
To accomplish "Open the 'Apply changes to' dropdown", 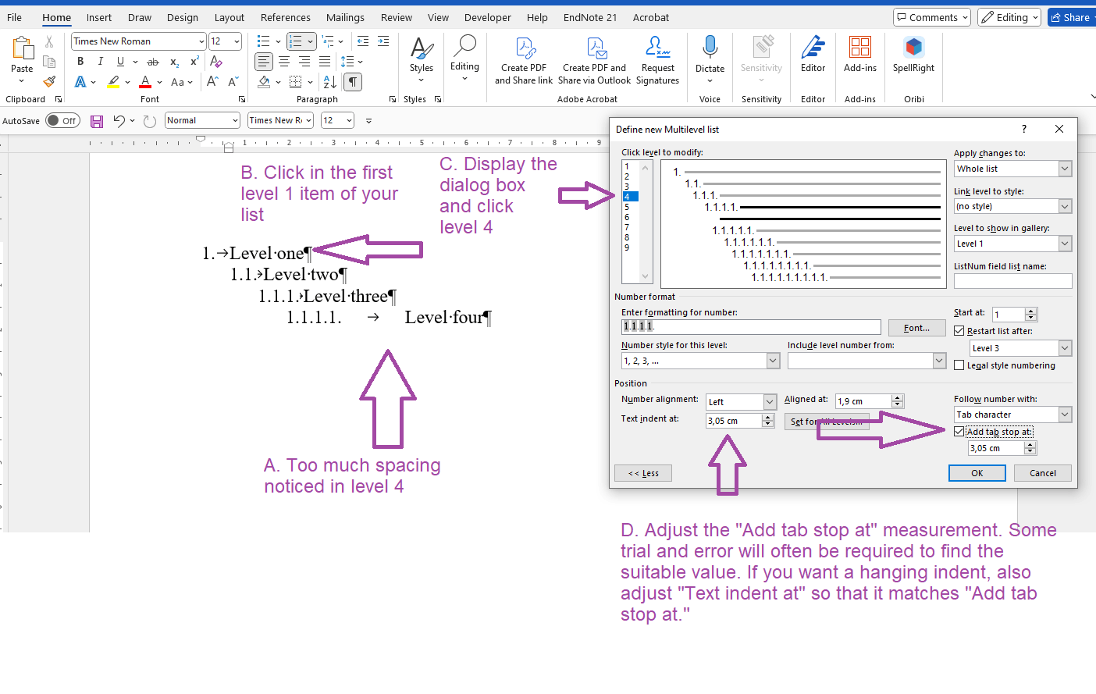I will [1065, 169].
